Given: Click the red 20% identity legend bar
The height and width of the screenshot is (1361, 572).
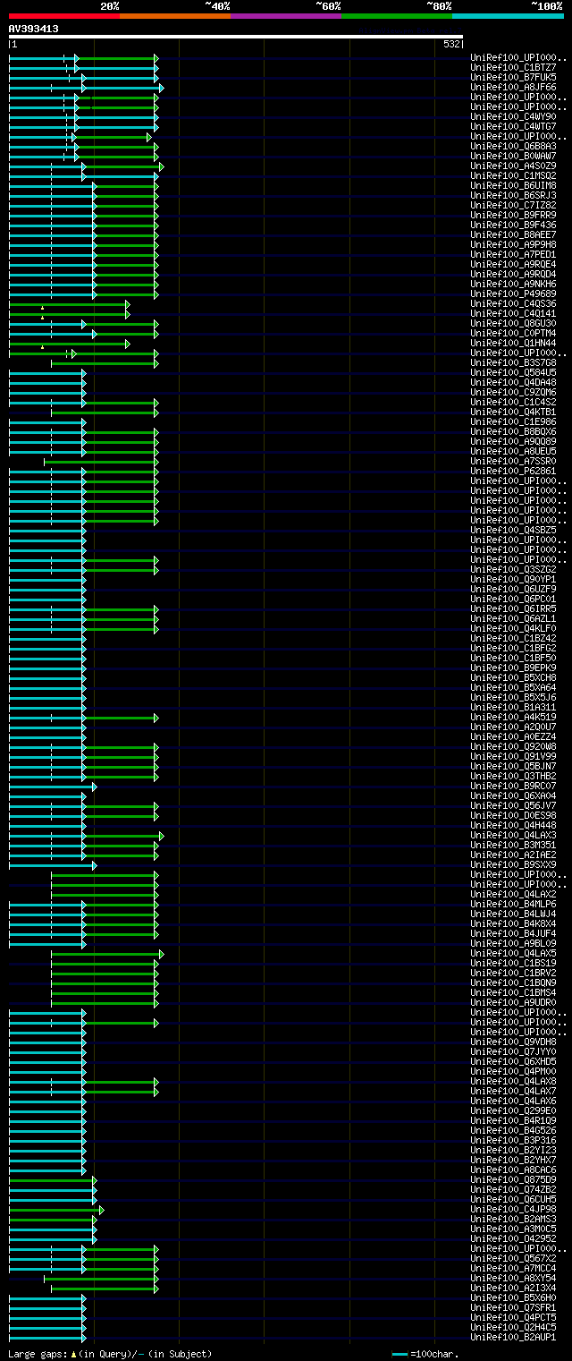Looking at the screenshot, I should pos(63,16).
